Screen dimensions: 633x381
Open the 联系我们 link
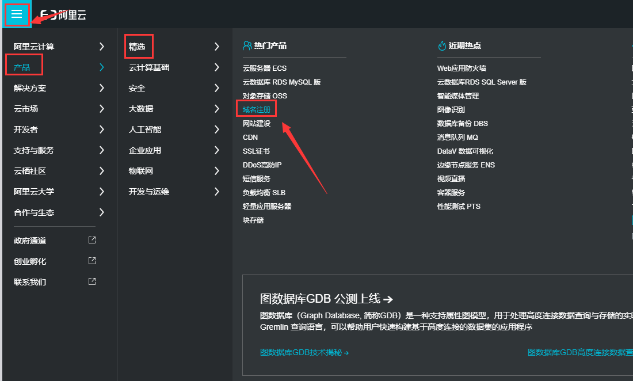pos(30,281)
